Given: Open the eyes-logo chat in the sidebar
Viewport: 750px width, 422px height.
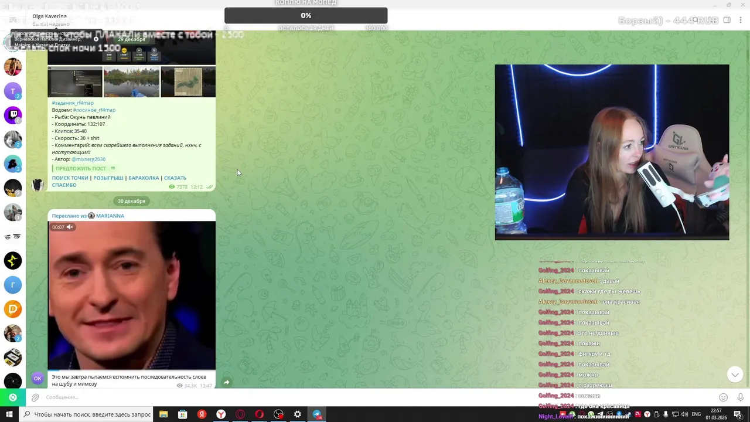Looking at the screenshot, I should [x=13, y=236].
